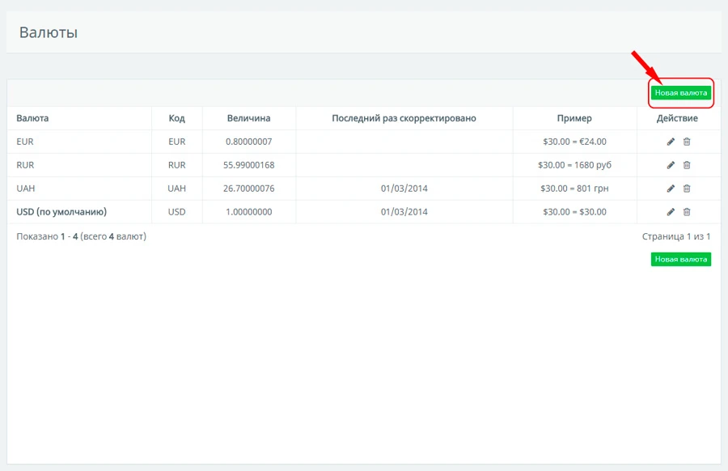Image resolution: width=728 pixels, height=471 pixels.
Task: Click the top Новая валюта button
Action: point(681,93)
